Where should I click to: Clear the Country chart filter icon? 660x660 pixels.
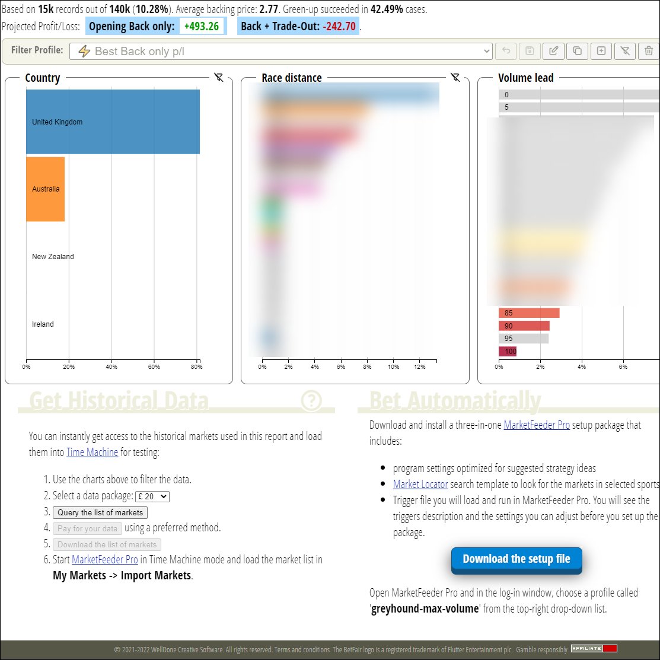(x=219, y=77)
